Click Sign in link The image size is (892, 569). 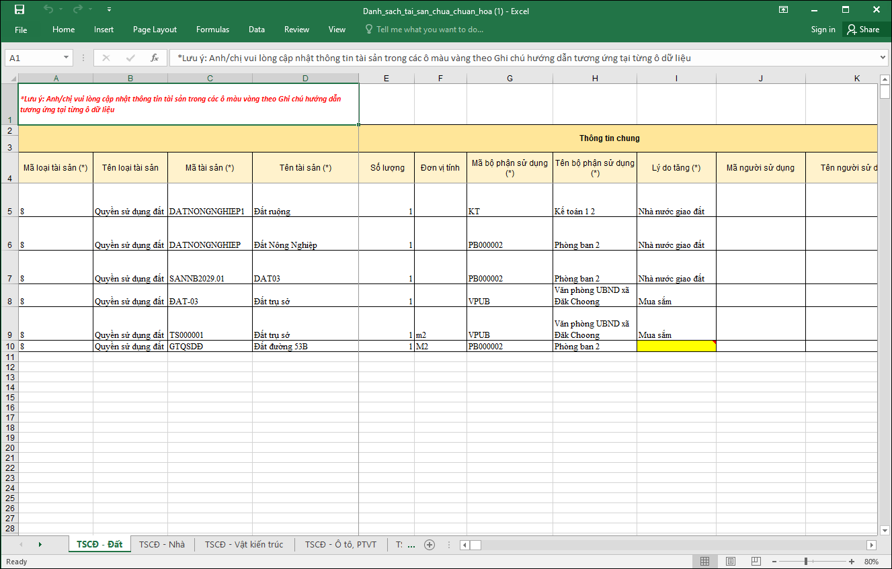[x=823, y=30]
